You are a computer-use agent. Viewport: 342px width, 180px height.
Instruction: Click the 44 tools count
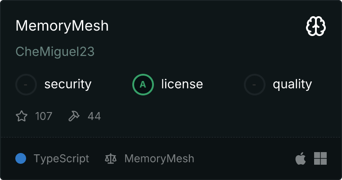(94, 117)
